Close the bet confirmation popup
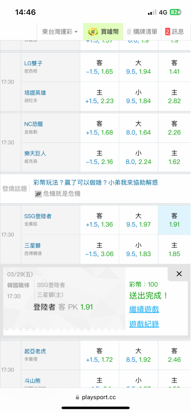The height and width of the screenshot is (413, 191). (179, 274)
